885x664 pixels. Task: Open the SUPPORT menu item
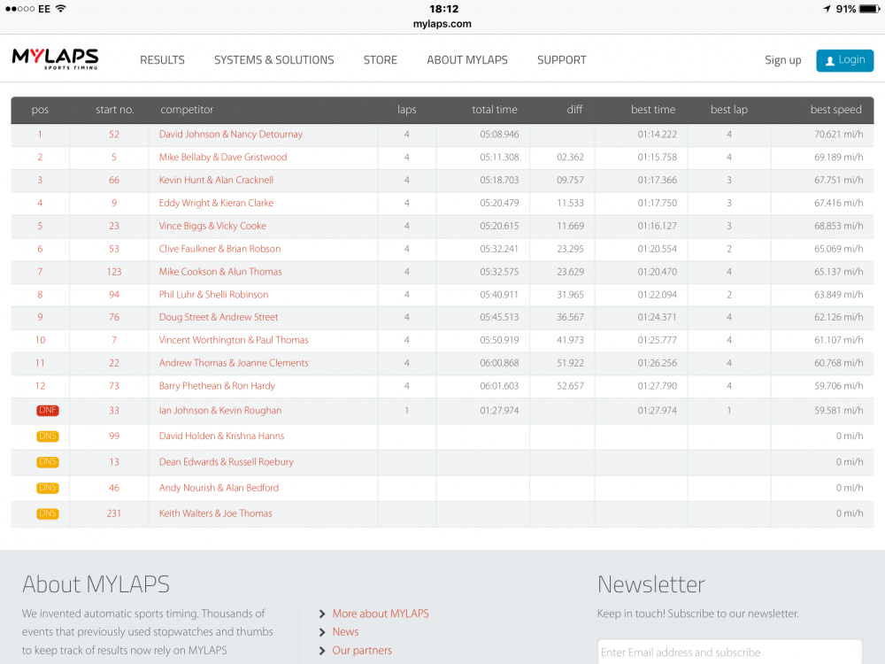point(562,60)
